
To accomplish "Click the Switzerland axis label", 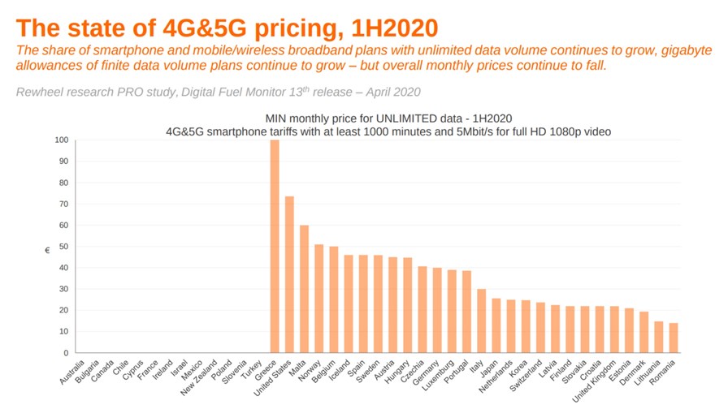I will coord(526,375).
